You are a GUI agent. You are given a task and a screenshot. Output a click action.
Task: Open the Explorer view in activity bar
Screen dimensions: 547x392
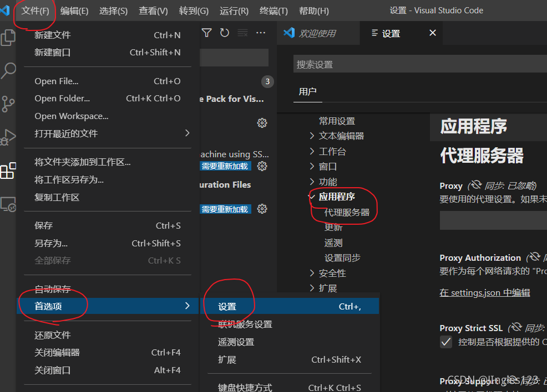[x=8, y=37]
